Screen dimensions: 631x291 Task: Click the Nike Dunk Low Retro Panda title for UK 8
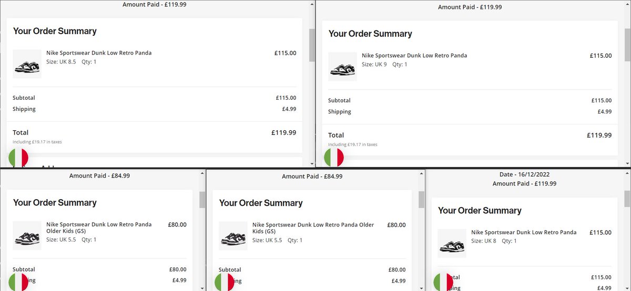click(524, 232)
